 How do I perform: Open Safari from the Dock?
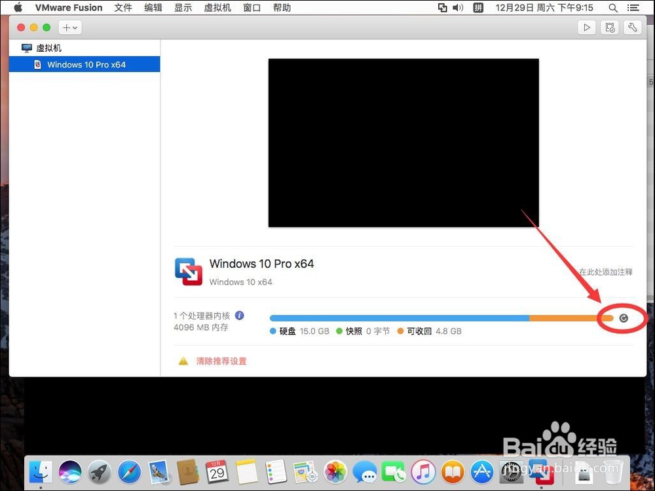click(129, 472)
